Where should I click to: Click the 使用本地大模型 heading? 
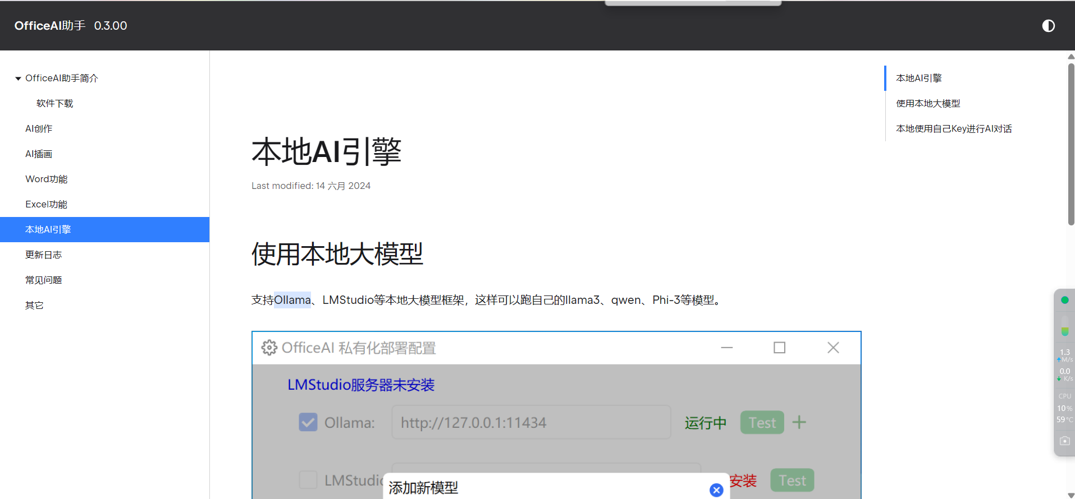point(337,254)
